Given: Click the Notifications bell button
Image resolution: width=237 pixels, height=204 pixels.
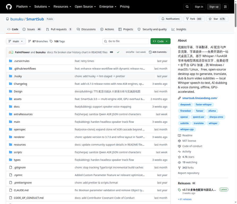Looking at the screenshot, I should click(x=170, y=19).
